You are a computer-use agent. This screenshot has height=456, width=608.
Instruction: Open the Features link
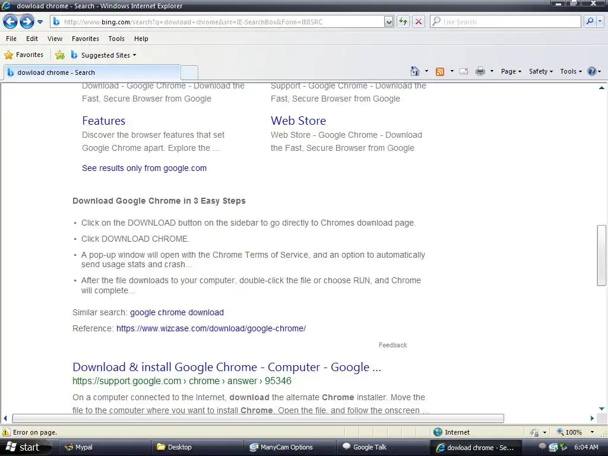tap(103, 121)
